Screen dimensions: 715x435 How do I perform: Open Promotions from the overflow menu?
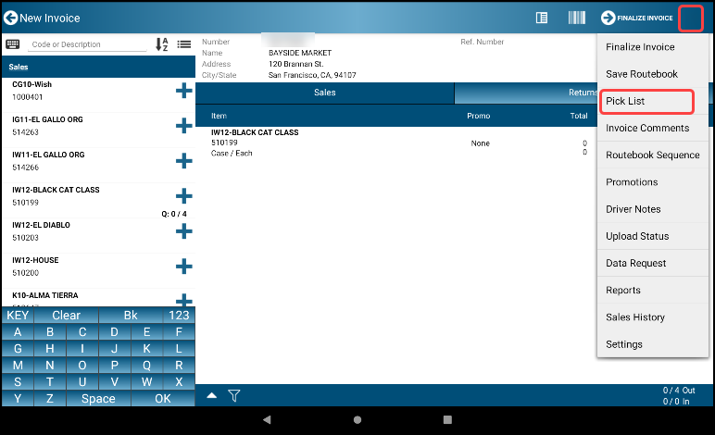click(653, 182)
